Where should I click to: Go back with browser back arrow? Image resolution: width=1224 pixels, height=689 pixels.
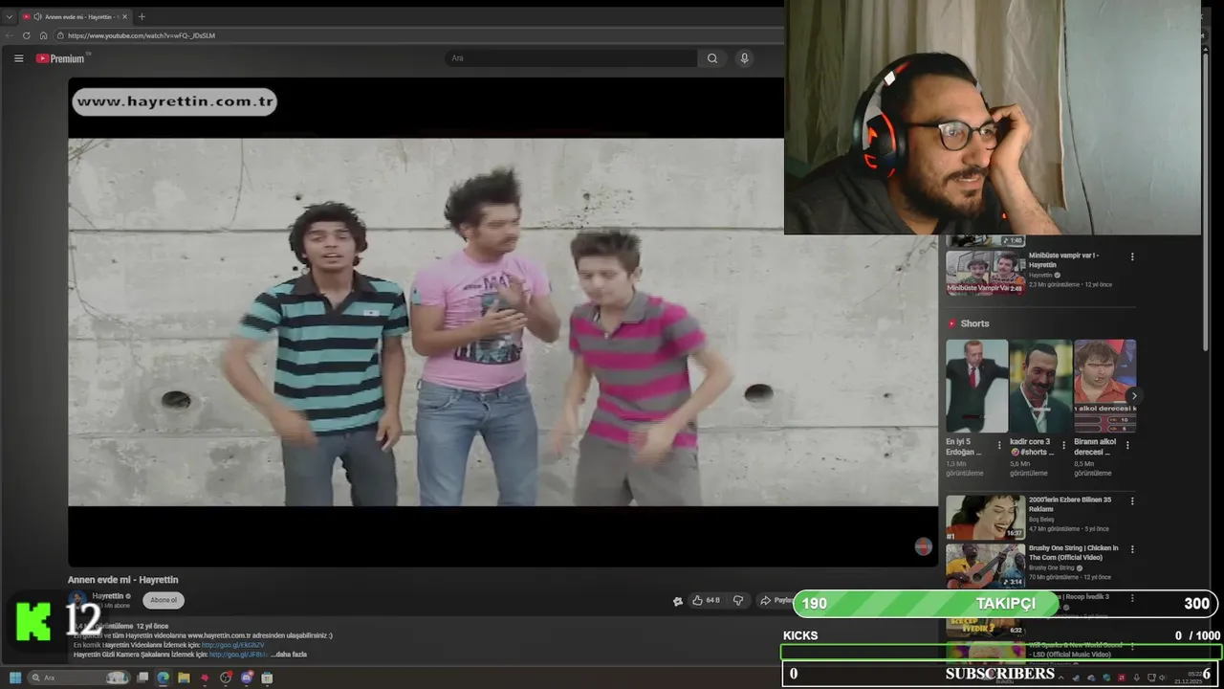pos(10,35)
